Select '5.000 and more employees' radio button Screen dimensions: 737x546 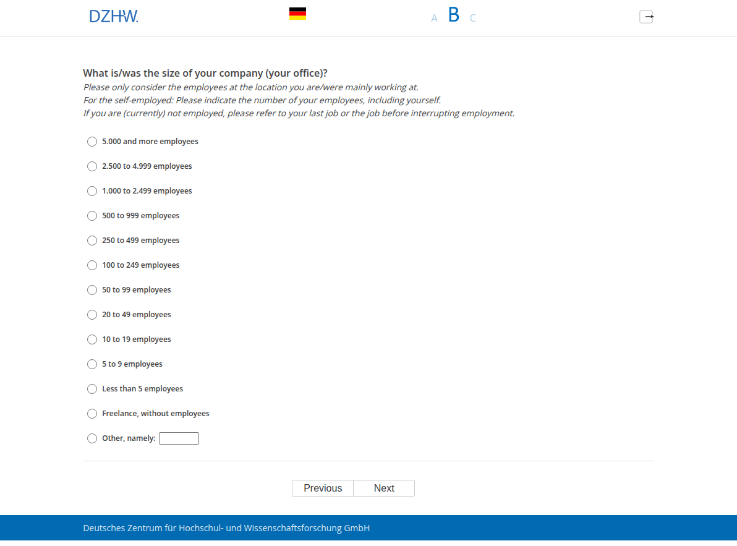point(92,142)
